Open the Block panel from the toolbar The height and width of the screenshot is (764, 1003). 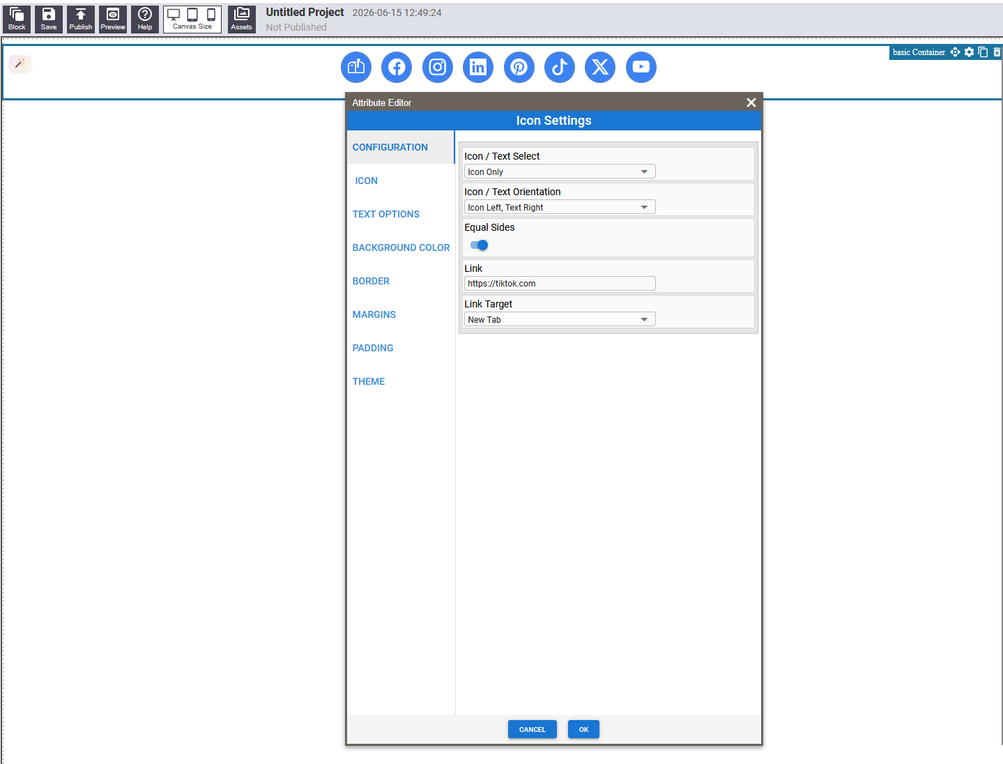17,19
